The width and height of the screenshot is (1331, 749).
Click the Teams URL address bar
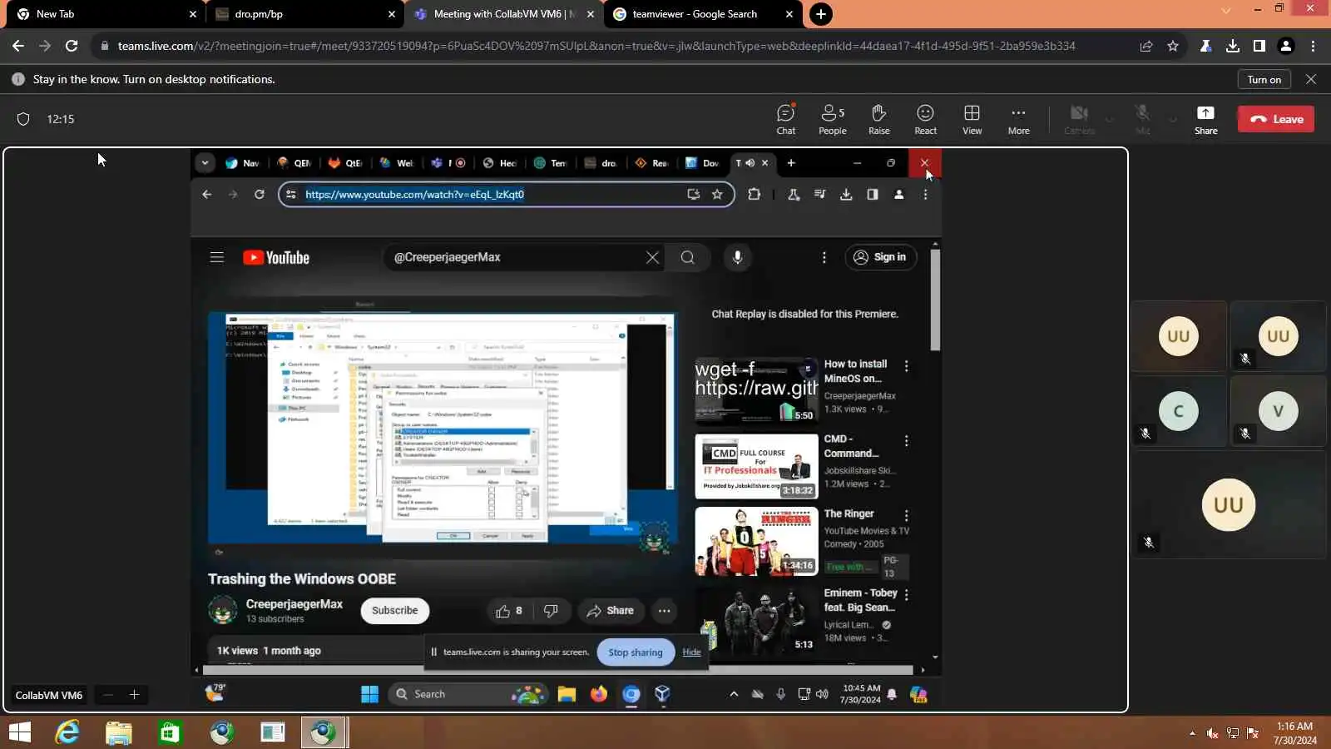pos(596,46)
